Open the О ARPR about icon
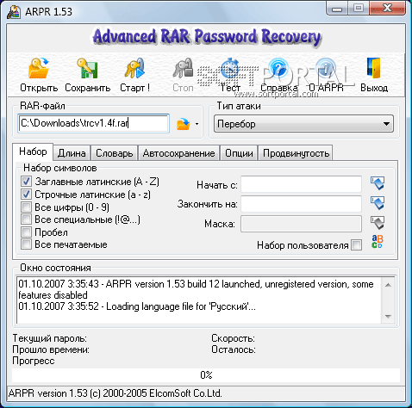 pos(326,68)
